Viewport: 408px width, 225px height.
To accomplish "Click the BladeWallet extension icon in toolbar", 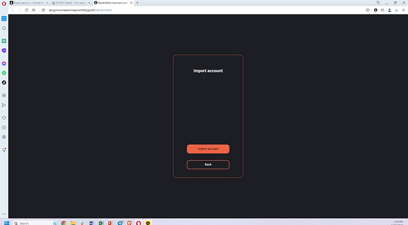I will click(x=375, y=10).
